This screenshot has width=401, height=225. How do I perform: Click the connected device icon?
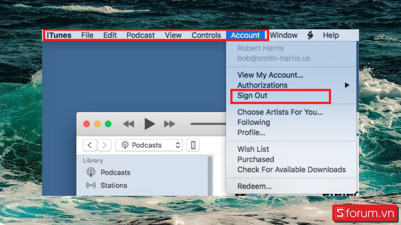click(193, 145)
